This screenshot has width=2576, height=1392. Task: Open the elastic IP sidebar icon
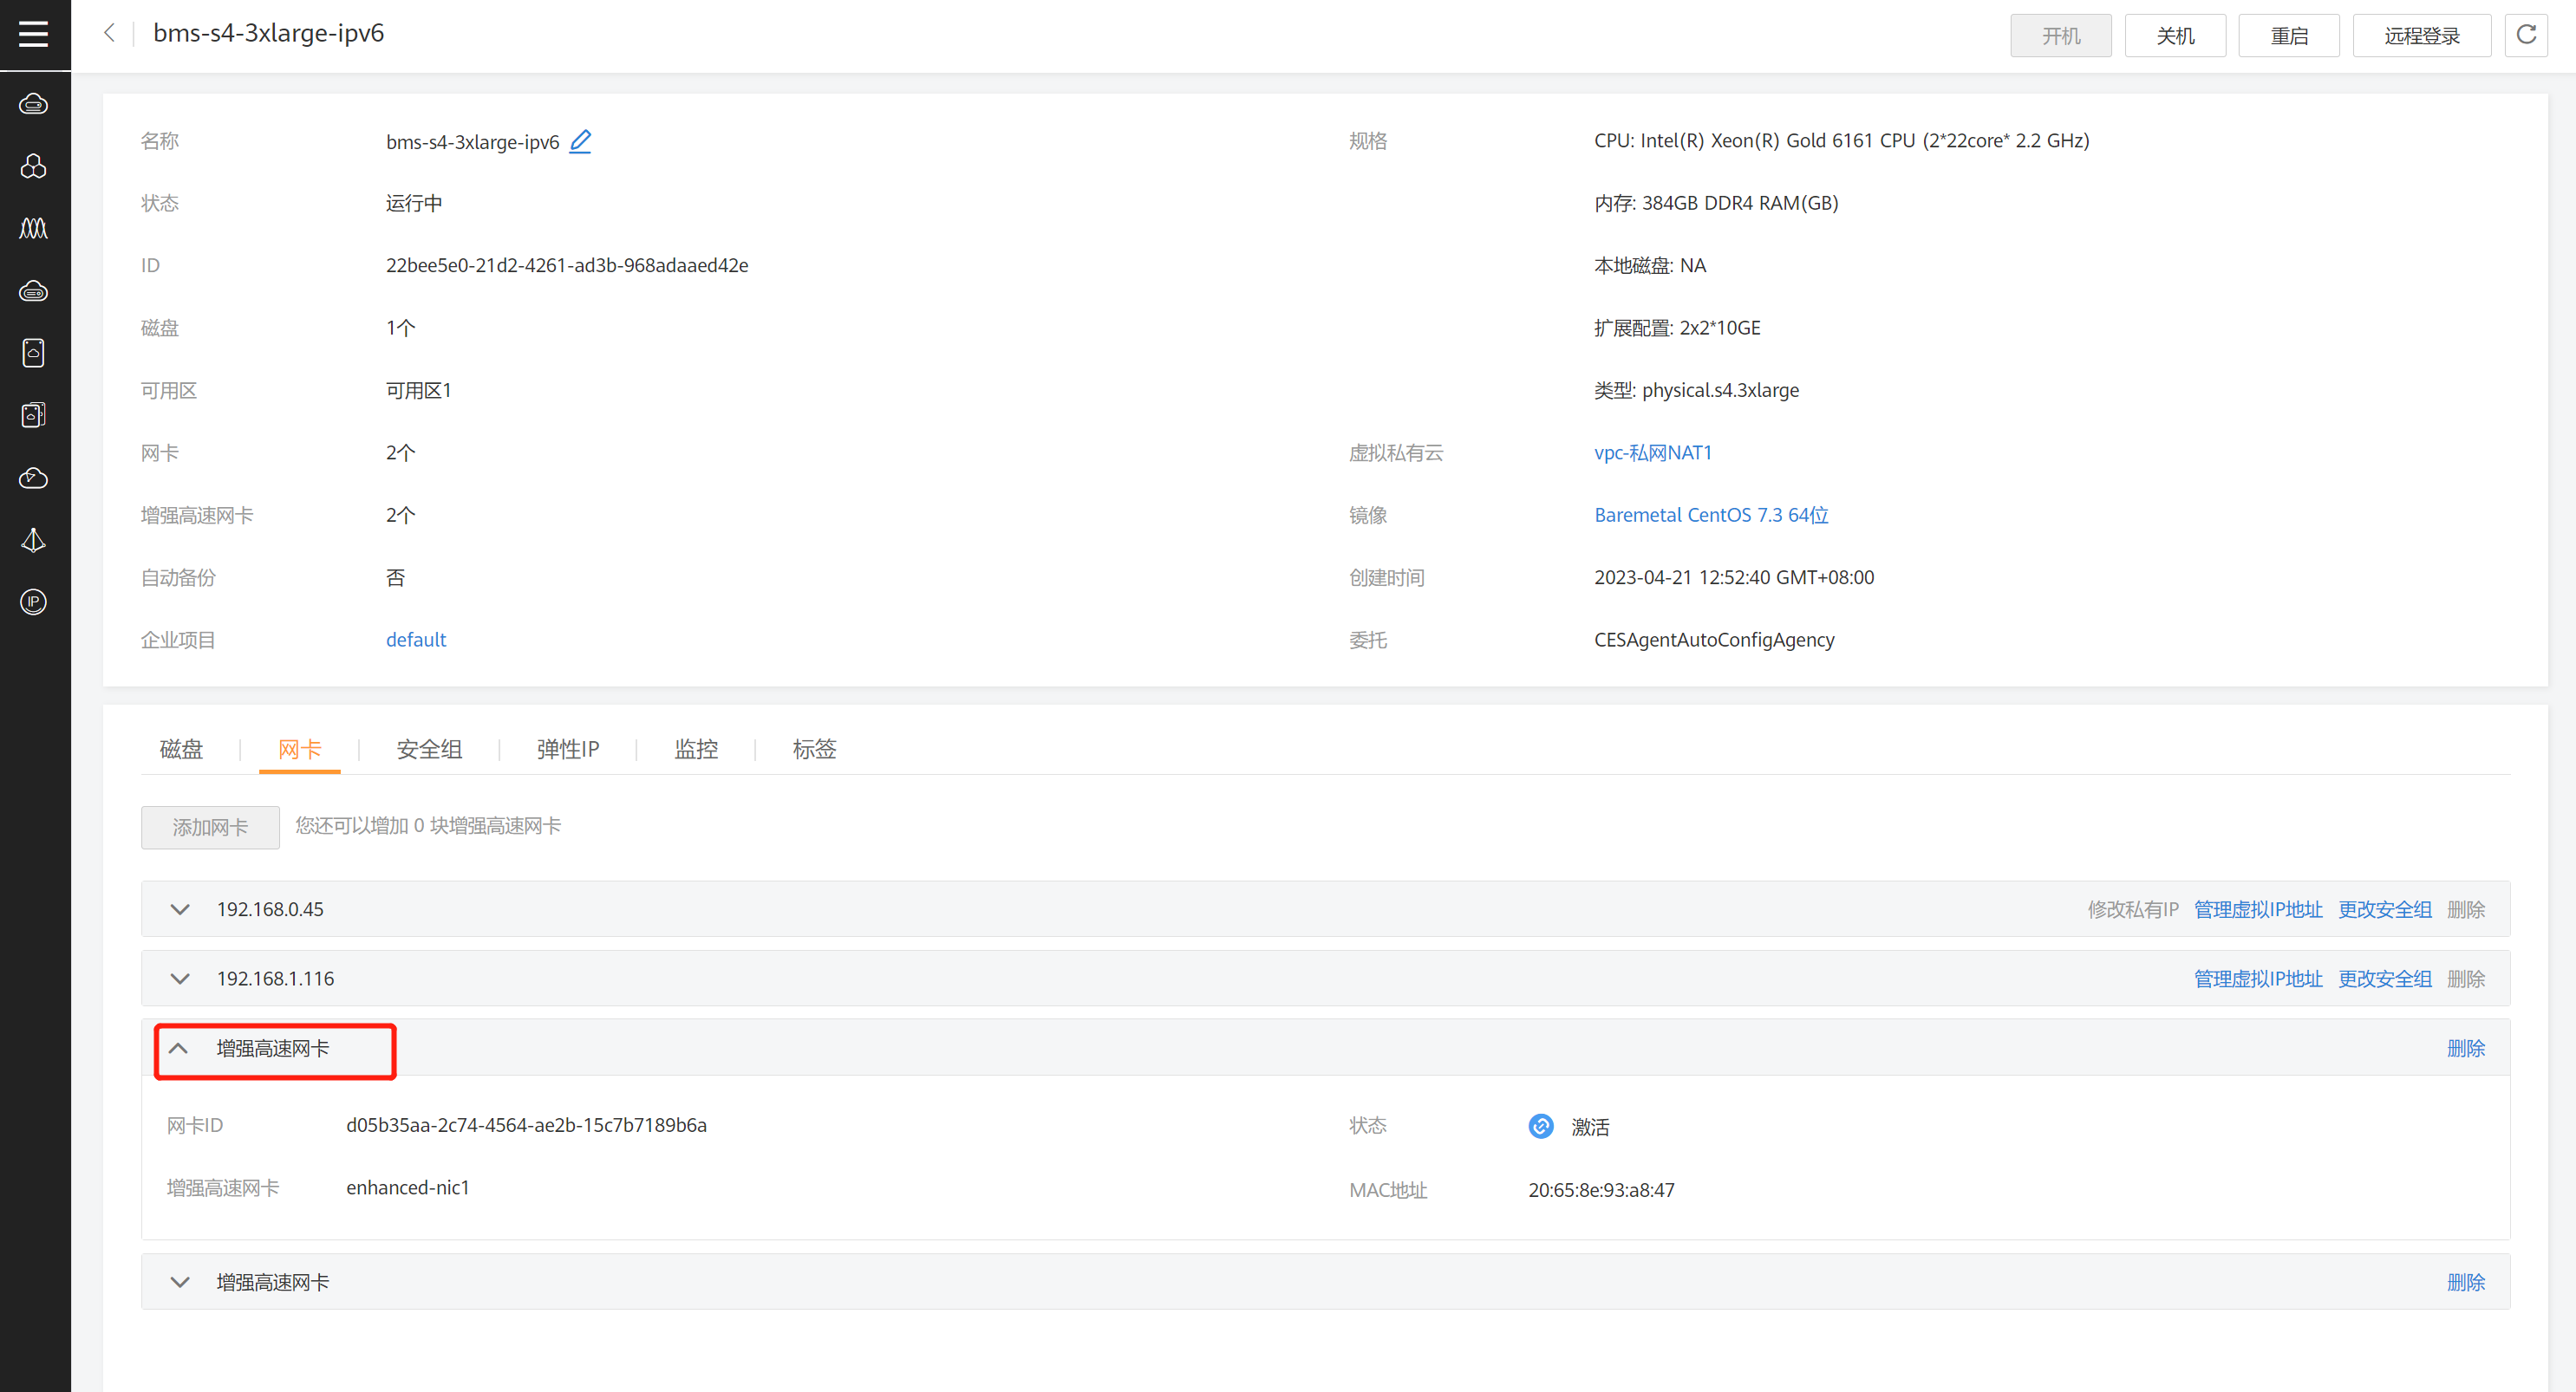click(x=34, y=602)
